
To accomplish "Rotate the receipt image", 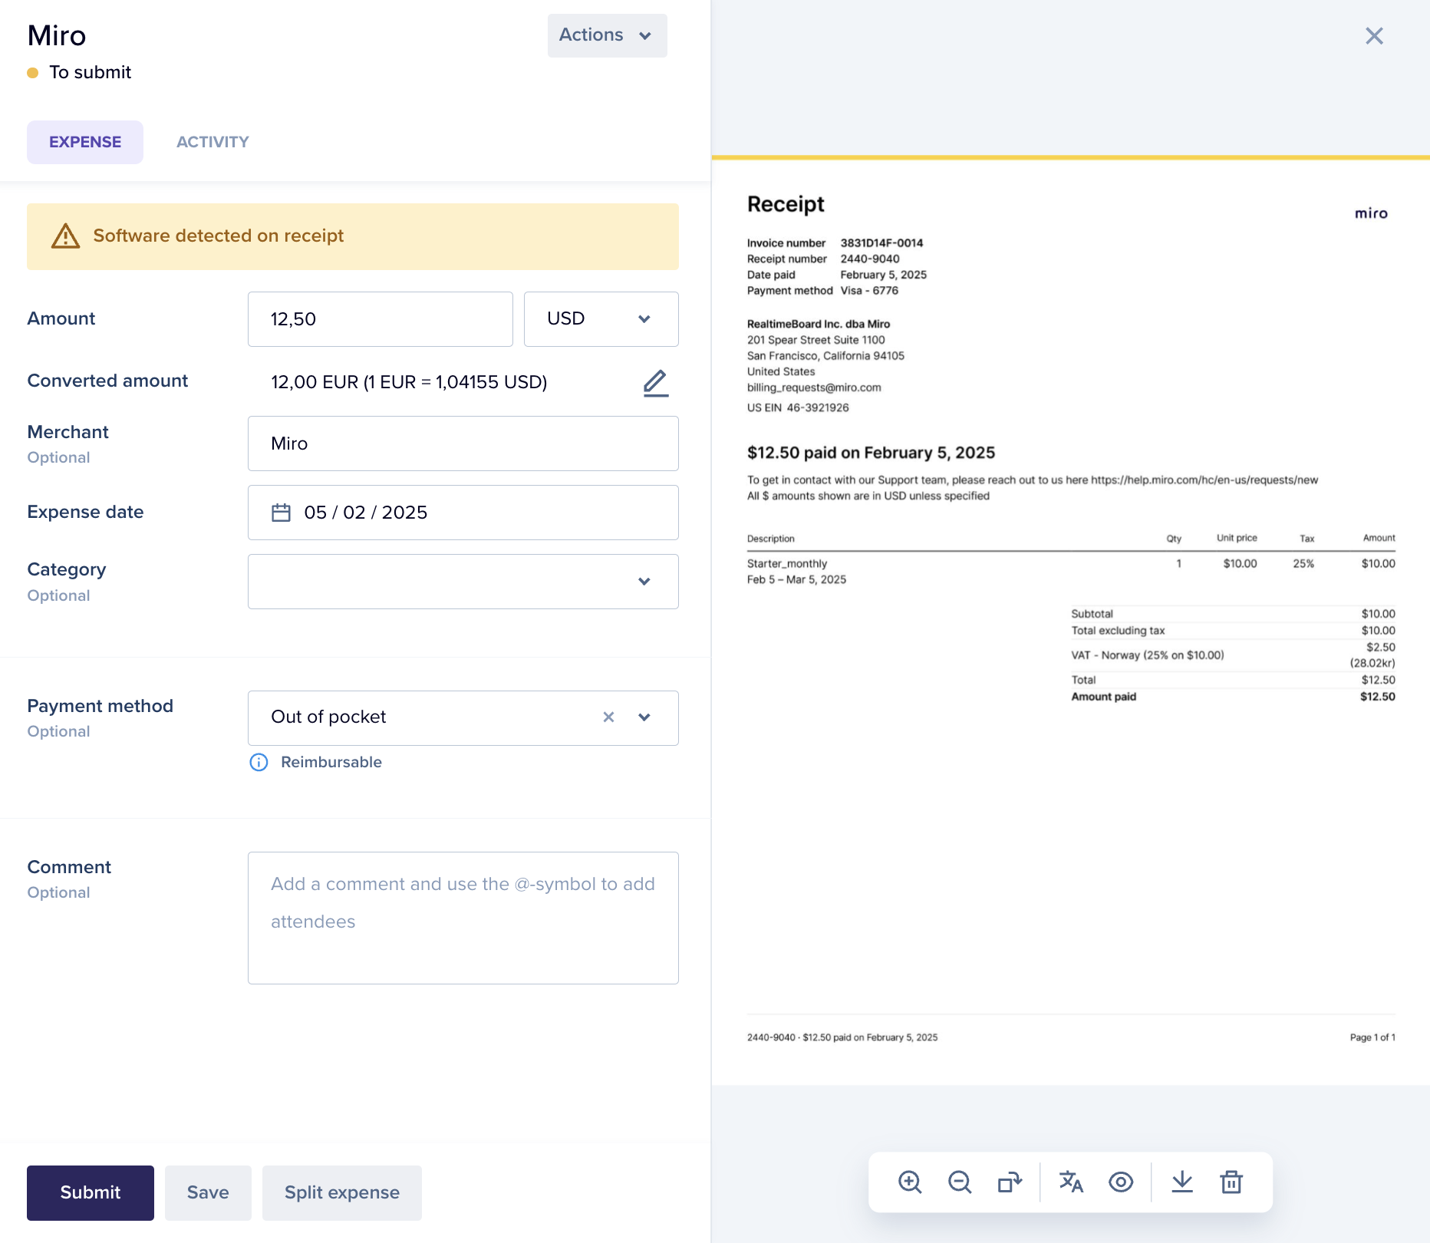I will point(1010,1182).
